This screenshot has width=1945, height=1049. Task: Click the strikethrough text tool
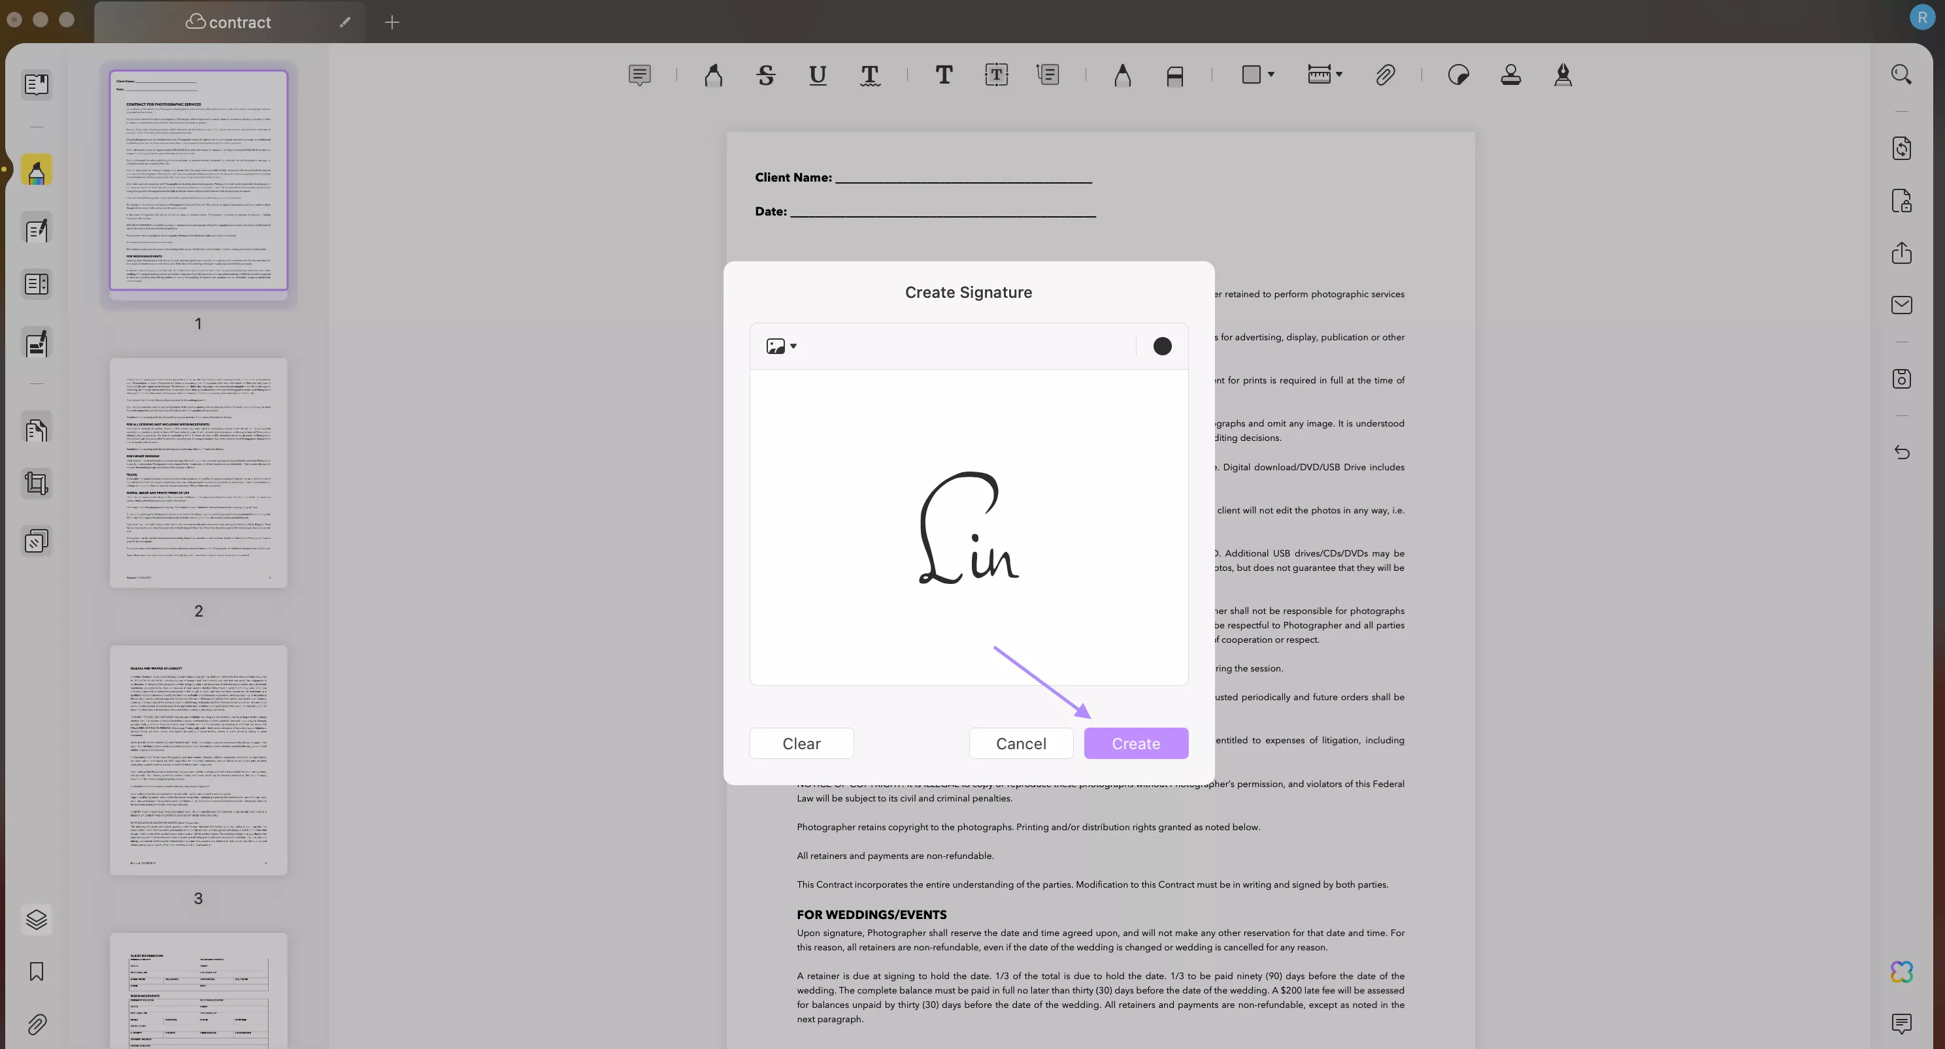(x=765, y=75)
